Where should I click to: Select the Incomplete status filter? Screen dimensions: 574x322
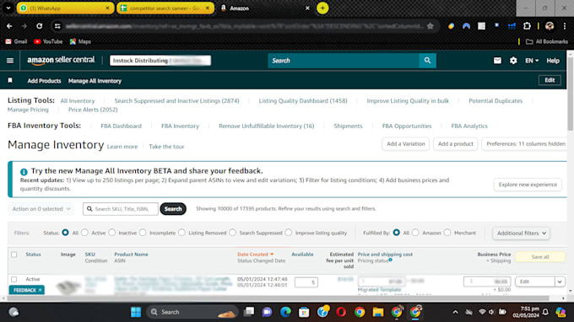coord(143,233)
